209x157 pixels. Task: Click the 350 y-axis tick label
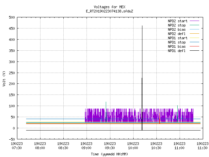(x=12, y=51)
